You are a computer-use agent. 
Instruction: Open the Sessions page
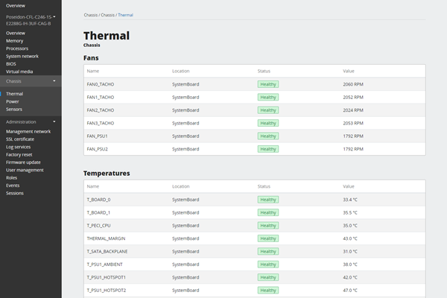click(x=15, y=193)
